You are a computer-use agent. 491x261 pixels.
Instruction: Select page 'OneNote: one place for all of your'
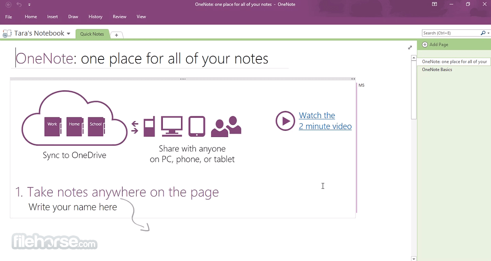[x=454, y=62]
